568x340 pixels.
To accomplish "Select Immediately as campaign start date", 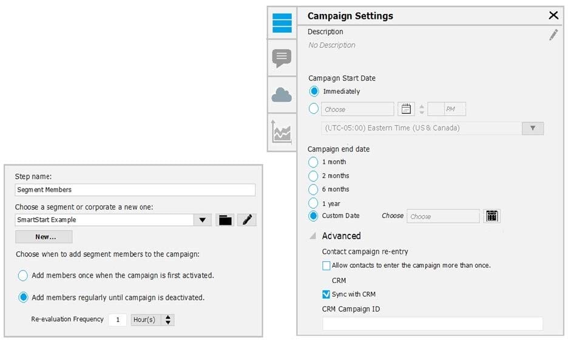I will 314,92.
